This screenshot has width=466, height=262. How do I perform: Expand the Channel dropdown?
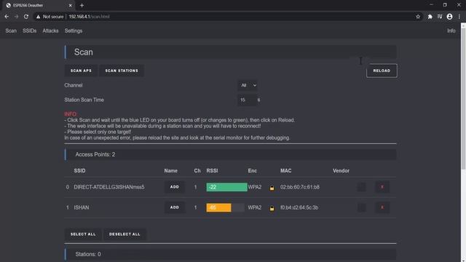coord(248,85)
